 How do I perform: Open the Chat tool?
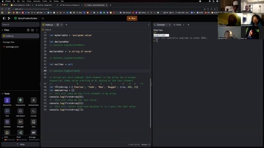coord(7,112)
